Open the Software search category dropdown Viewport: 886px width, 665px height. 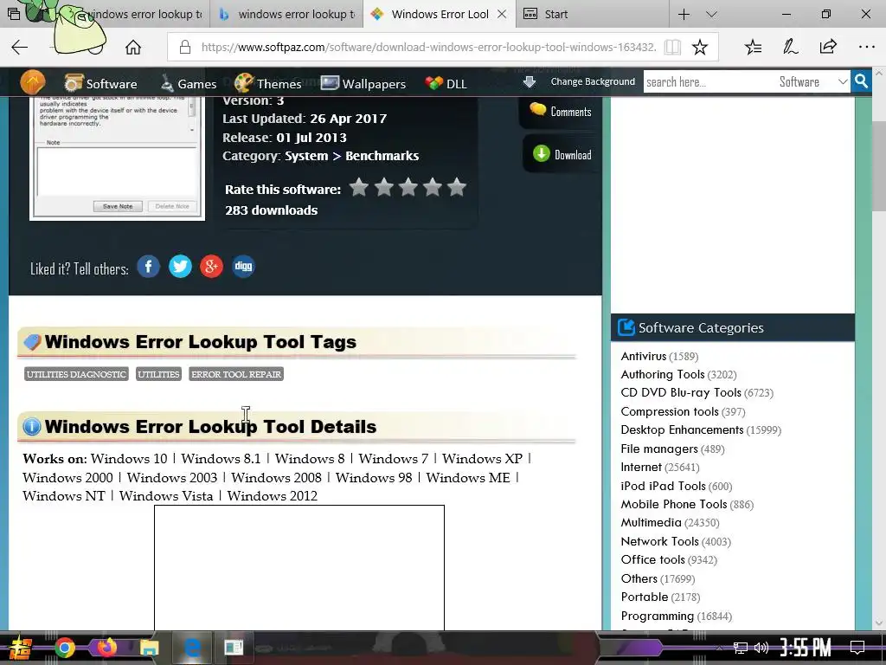coord(813,81)
